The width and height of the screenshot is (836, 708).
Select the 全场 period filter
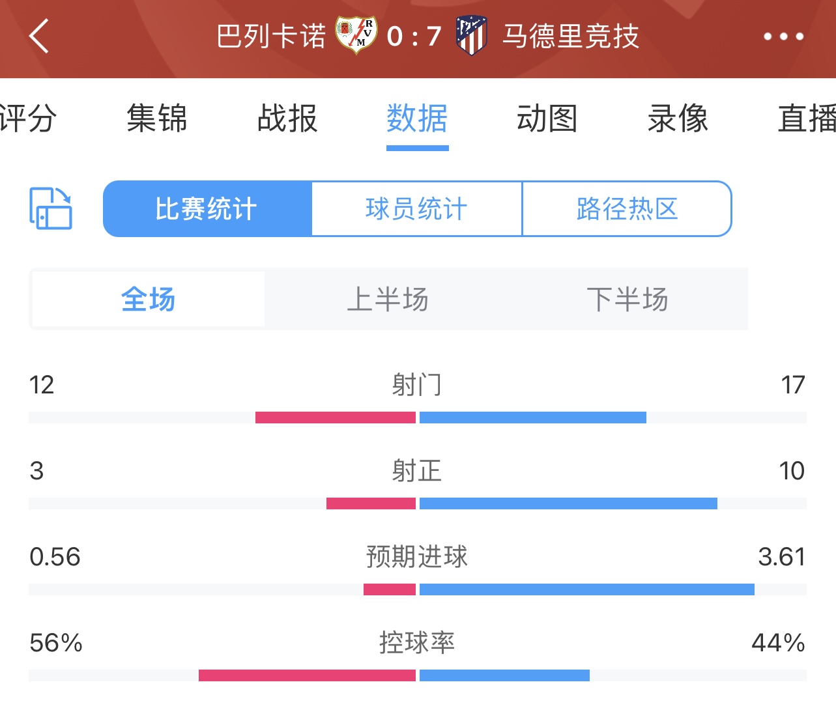tap(148, 300)
